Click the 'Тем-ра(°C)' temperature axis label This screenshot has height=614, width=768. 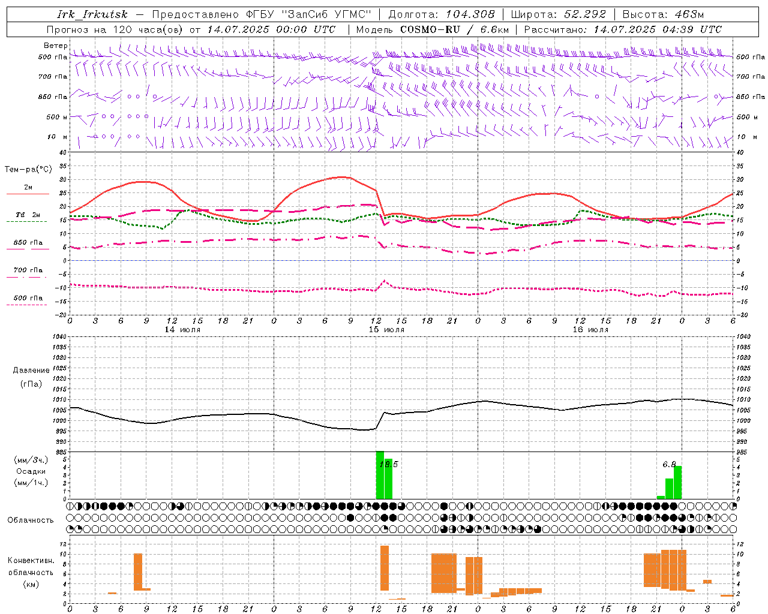(28, 170)
